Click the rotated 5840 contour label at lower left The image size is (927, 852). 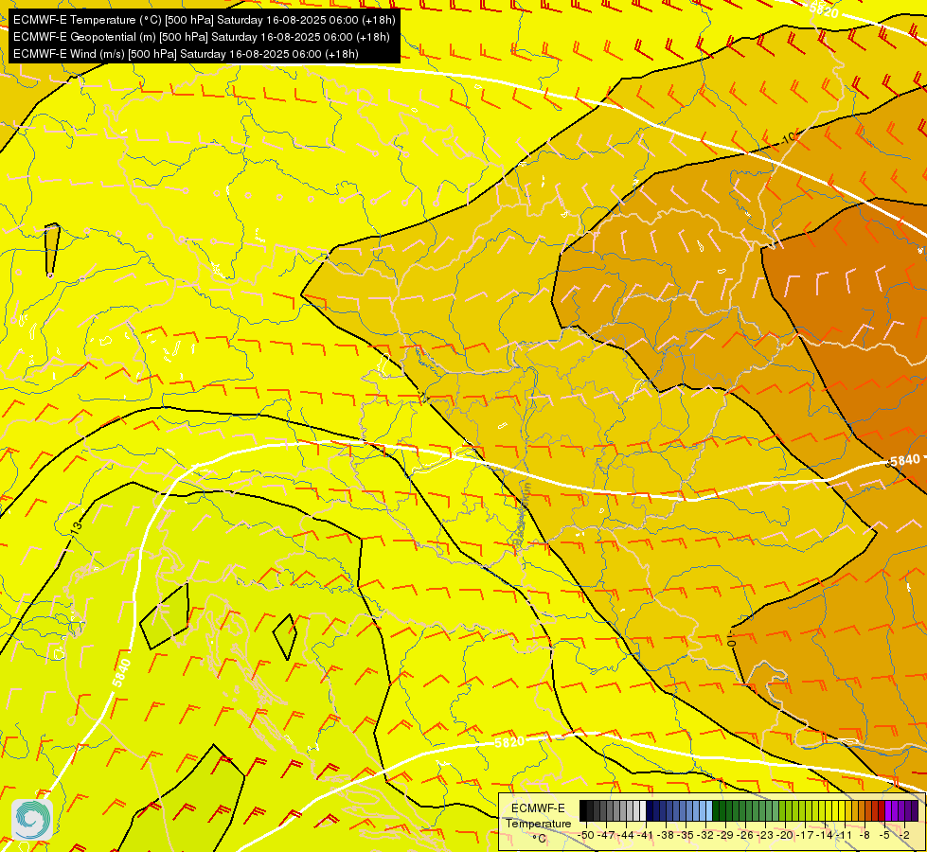[x=121, y=673]
